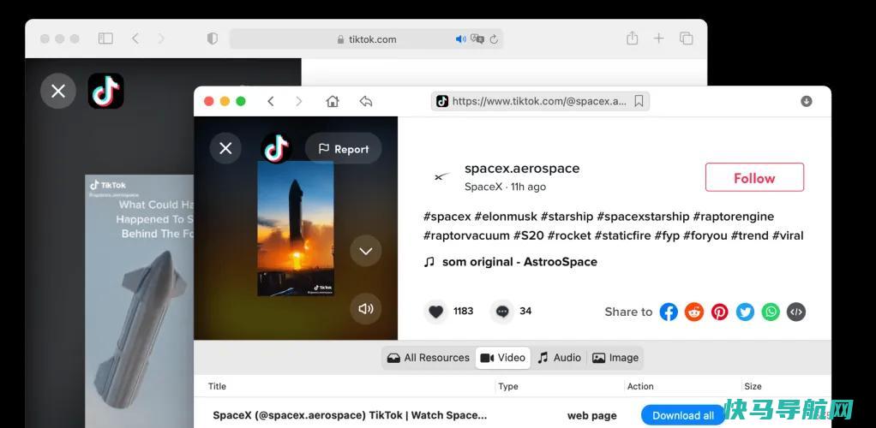Copy embed code icon
This screenshot has height=428, width=876.
point(796,312)
